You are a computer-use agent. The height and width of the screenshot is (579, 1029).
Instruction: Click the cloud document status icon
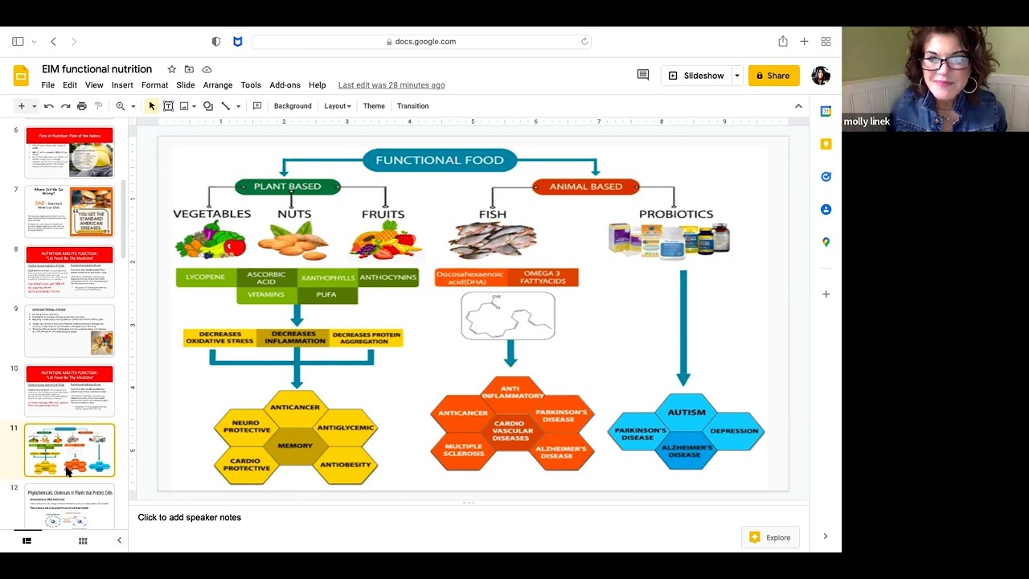[207, 69]
